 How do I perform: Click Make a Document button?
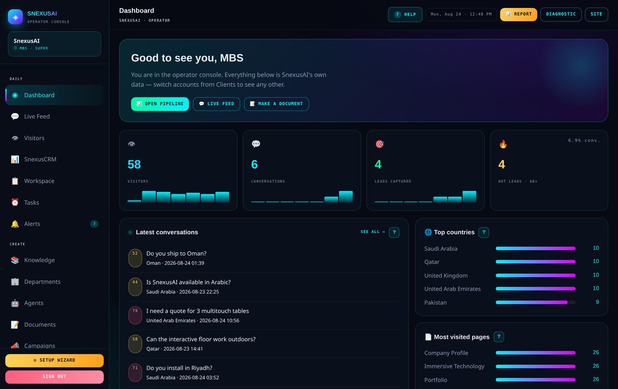coord(277,104)
